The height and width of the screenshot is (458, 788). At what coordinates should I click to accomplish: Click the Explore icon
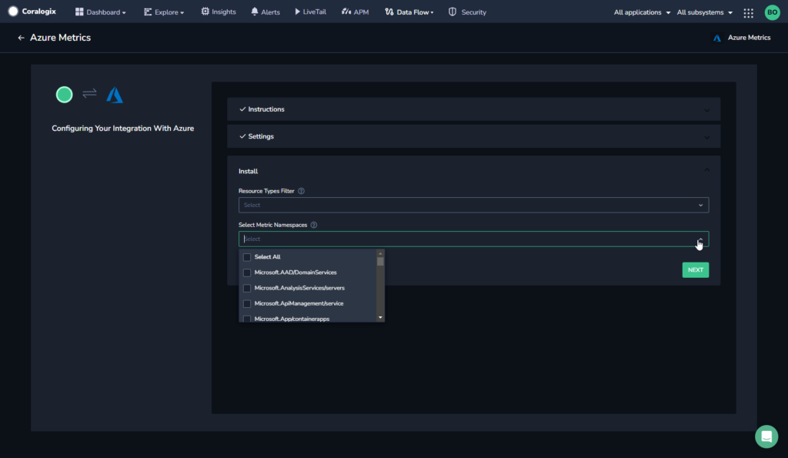point(147,12)
